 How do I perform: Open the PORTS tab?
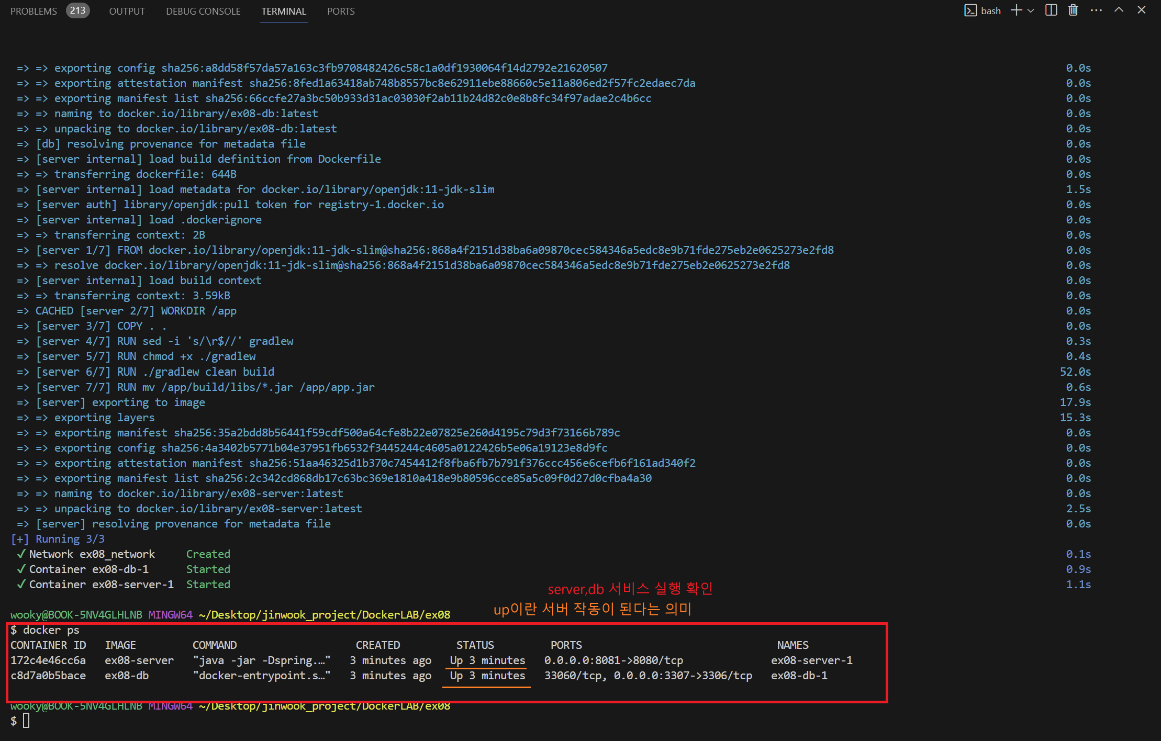[341, 12]
